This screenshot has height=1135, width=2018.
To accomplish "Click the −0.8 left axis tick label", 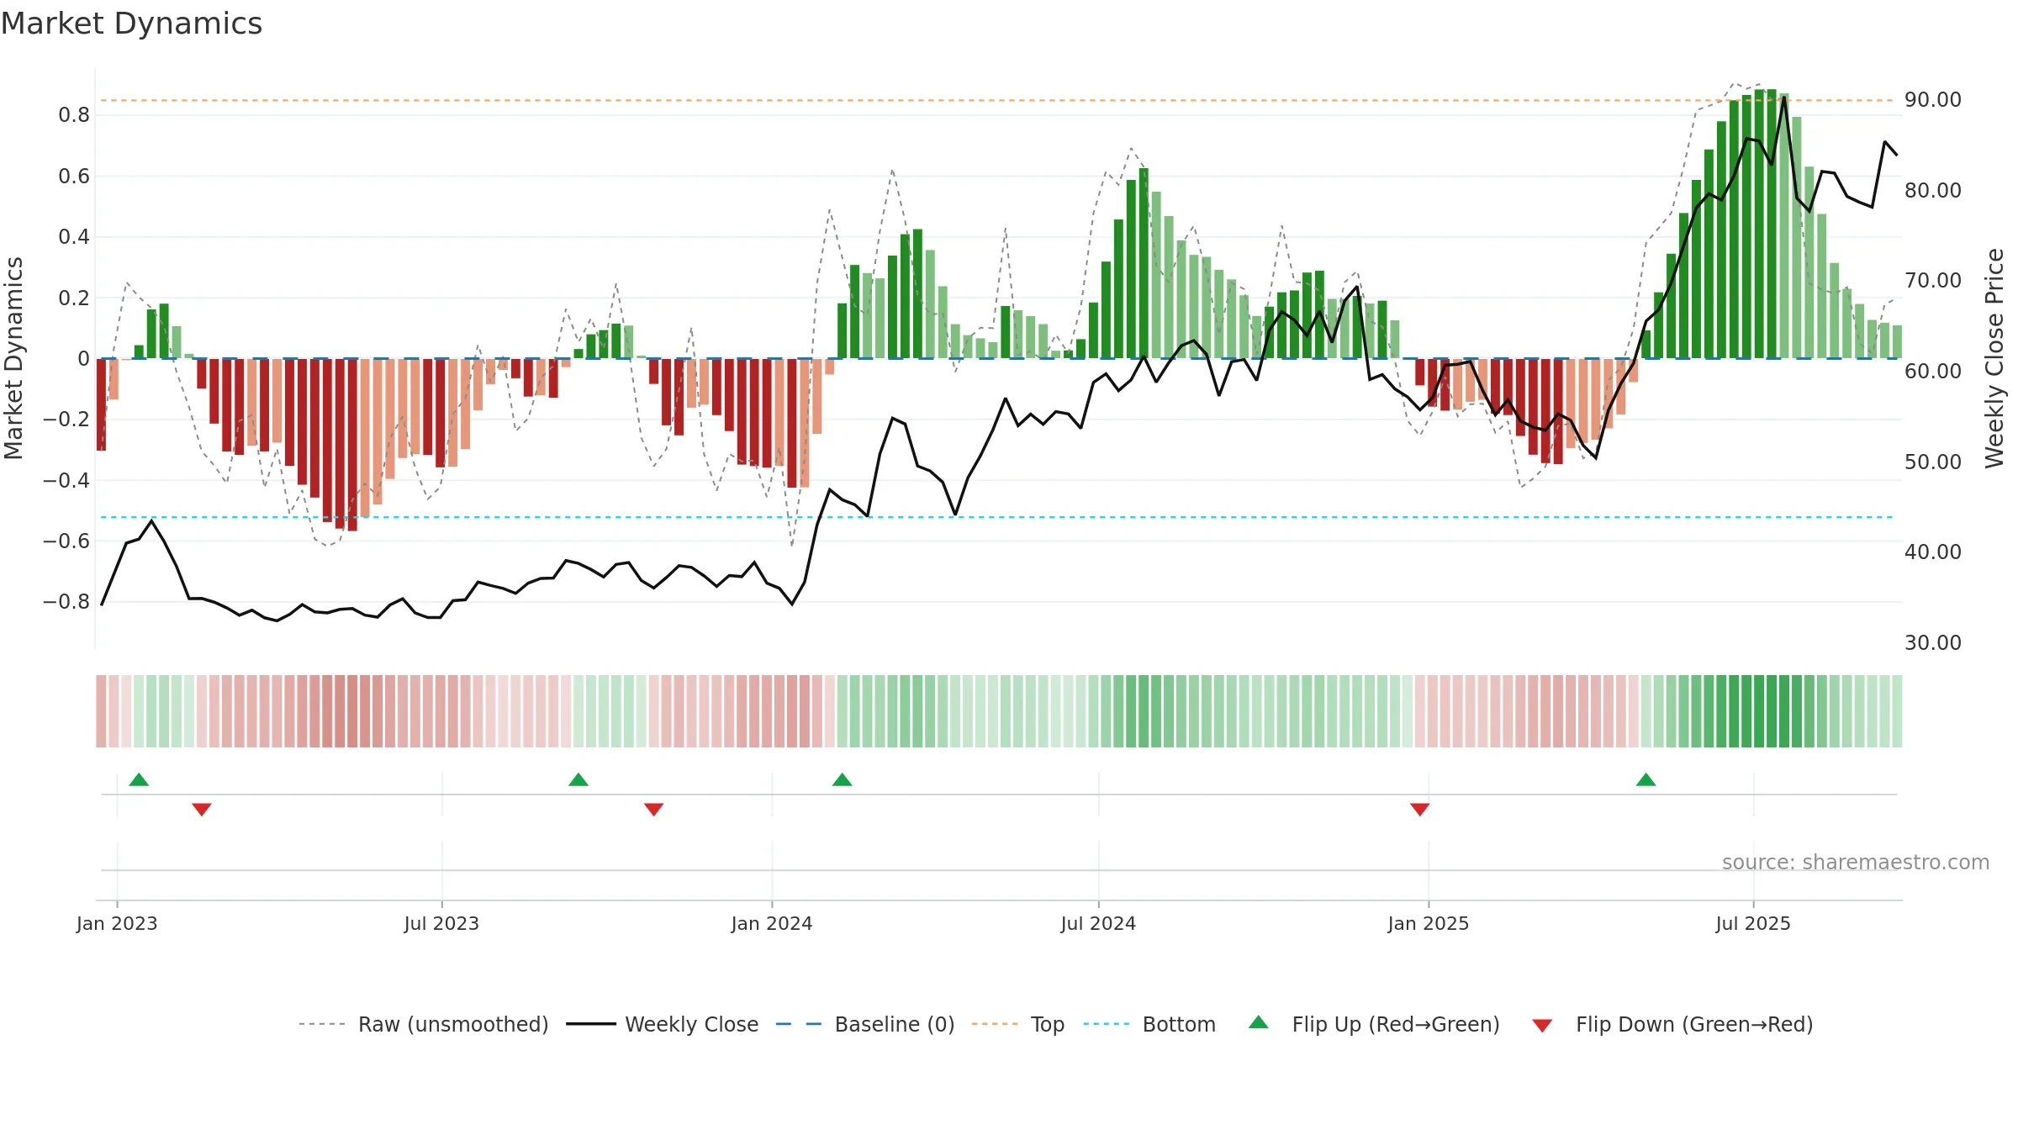I will [66, 602].
